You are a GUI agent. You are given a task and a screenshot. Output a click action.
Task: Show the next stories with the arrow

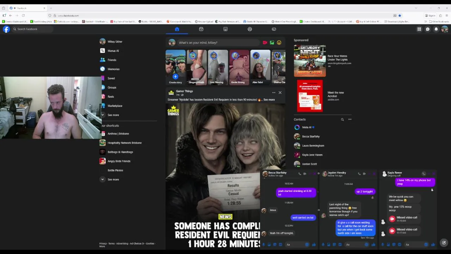(x=278, y=67)
